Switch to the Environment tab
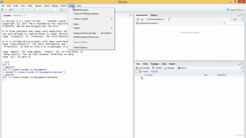Image resolution: width=246 pixels, height=138 pixels. pos(142,15)
